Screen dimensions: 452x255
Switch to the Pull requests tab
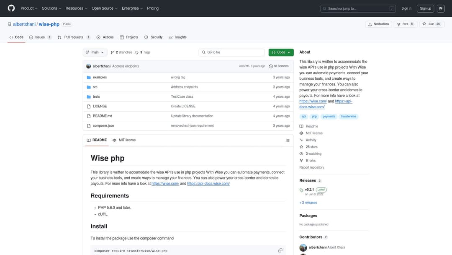(74, 37)
